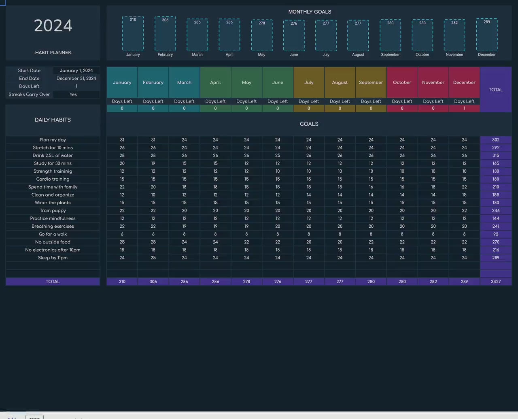Click the June bar showing 276
Viewport: 518px width, 419px height.
coord(294,36)
